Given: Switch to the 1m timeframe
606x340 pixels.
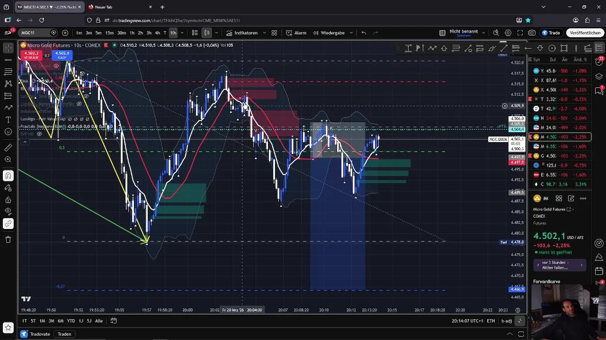Looking at the screenshot, I should tap(79, 33).
